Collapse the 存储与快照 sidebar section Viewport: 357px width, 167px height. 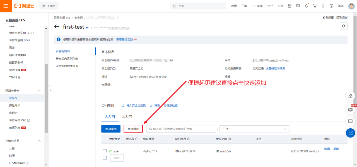39,141
